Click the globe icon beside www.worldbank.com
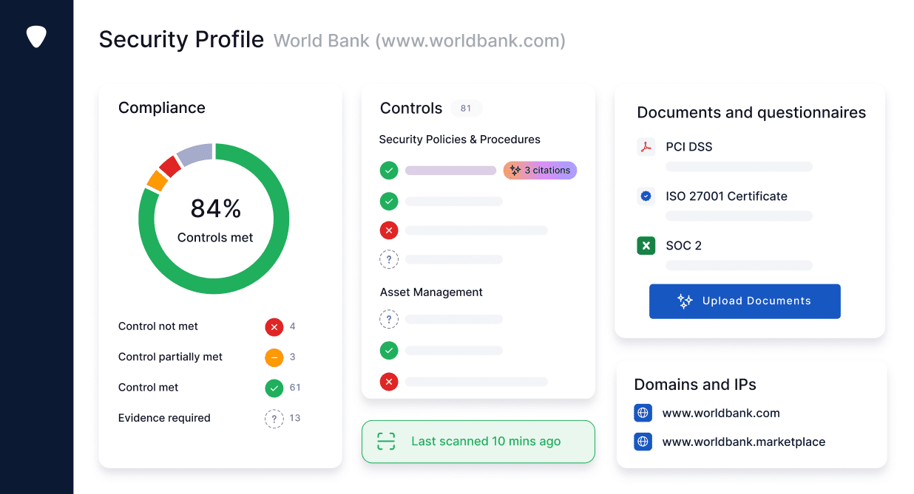Screen dimensions: 914x494 pos(643,413)
